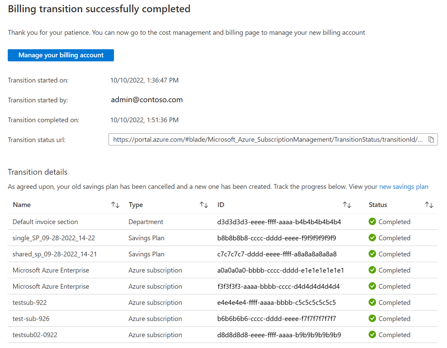Click completed checkmark for Default invoice section
Viewport: 447px width, 348px height.
tap(372, 222)
